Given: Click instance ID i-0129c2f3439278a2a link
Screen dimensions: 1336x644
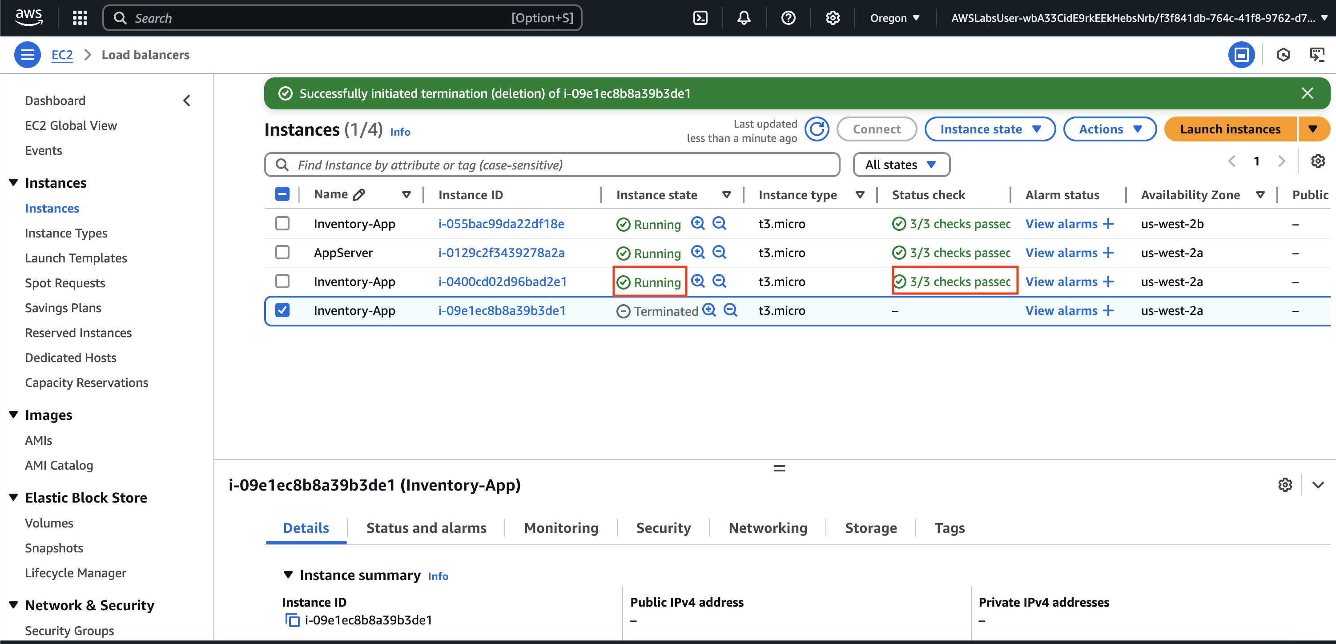Looking at the screenshot, I should (501, 253).
